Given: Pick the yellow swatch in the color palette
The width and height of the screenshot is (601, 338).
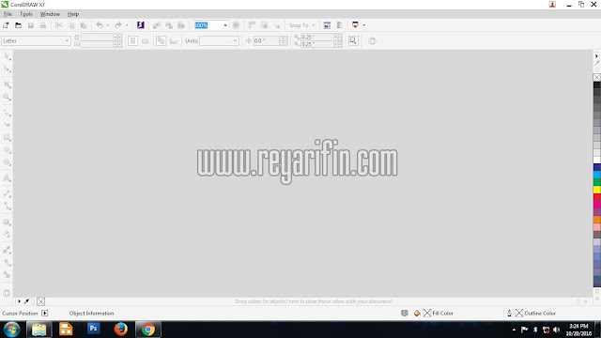Looking at the screenshot, I should (597, 190).
